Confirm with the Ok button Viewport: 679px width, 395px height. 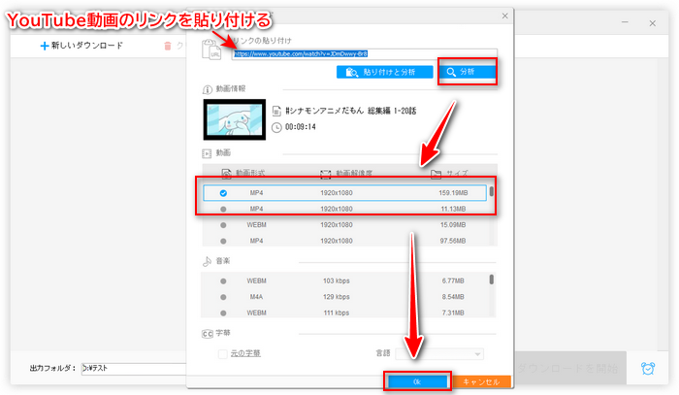(416, 382)
